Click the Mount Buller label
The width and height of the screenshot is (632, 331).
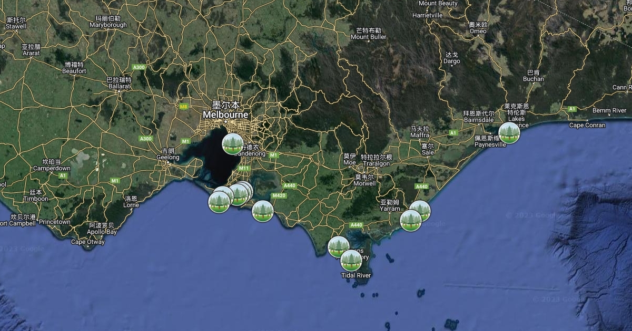coord(368,37)
